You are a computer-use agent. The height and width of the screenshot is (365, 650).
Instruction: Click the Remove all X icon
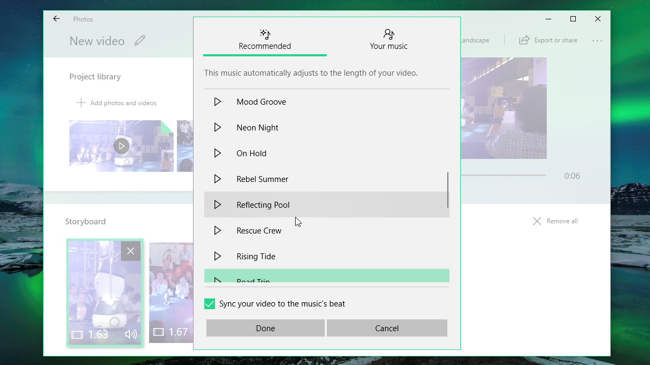(537, 221)
